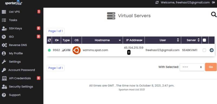Click user freehao123@gmail.com in table row
This screenshot has width=217, height=104.
click(x=162, y=50)
